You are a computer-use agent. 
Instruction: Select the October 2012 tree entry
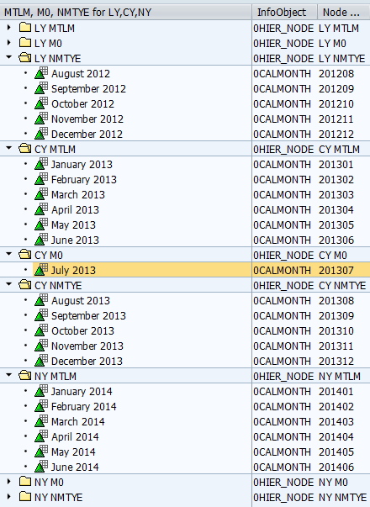82,103
